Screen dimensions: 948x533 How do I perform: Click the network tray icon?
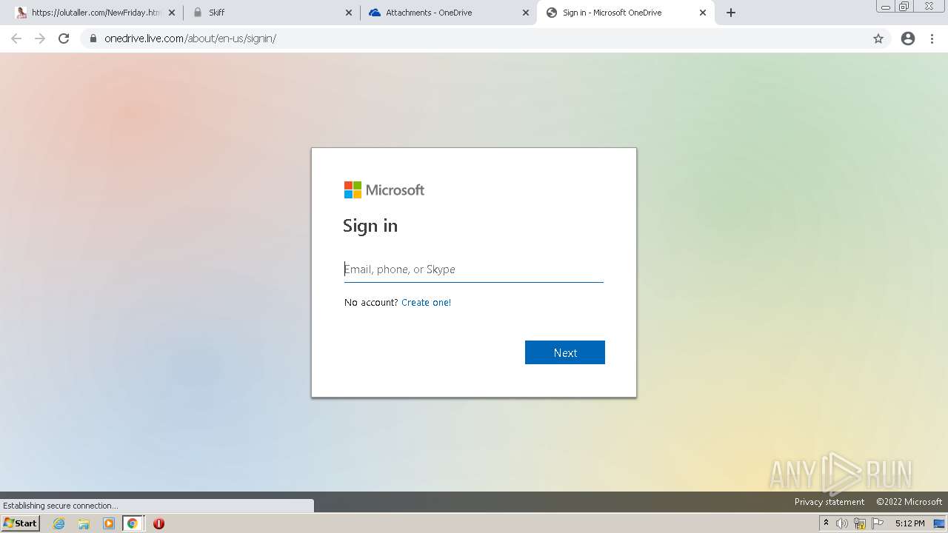coord(860,523)
